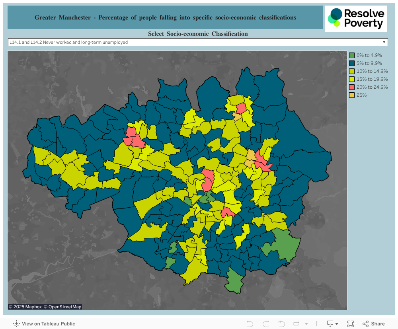The width and height of the screenshot is (398, 329).
Task: Highlight the 0% to 4.9% legend swatch
Action: pos(352,55)
